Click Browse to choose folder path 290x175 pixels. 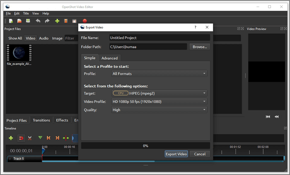point(200,47)
